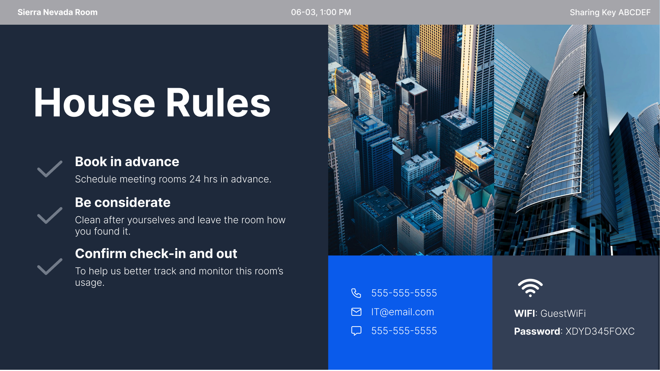Click the 06-03, 1:00 PM date time
Image resolution: width=660 pixels, height=371 pixels.
tap(321, 12)
